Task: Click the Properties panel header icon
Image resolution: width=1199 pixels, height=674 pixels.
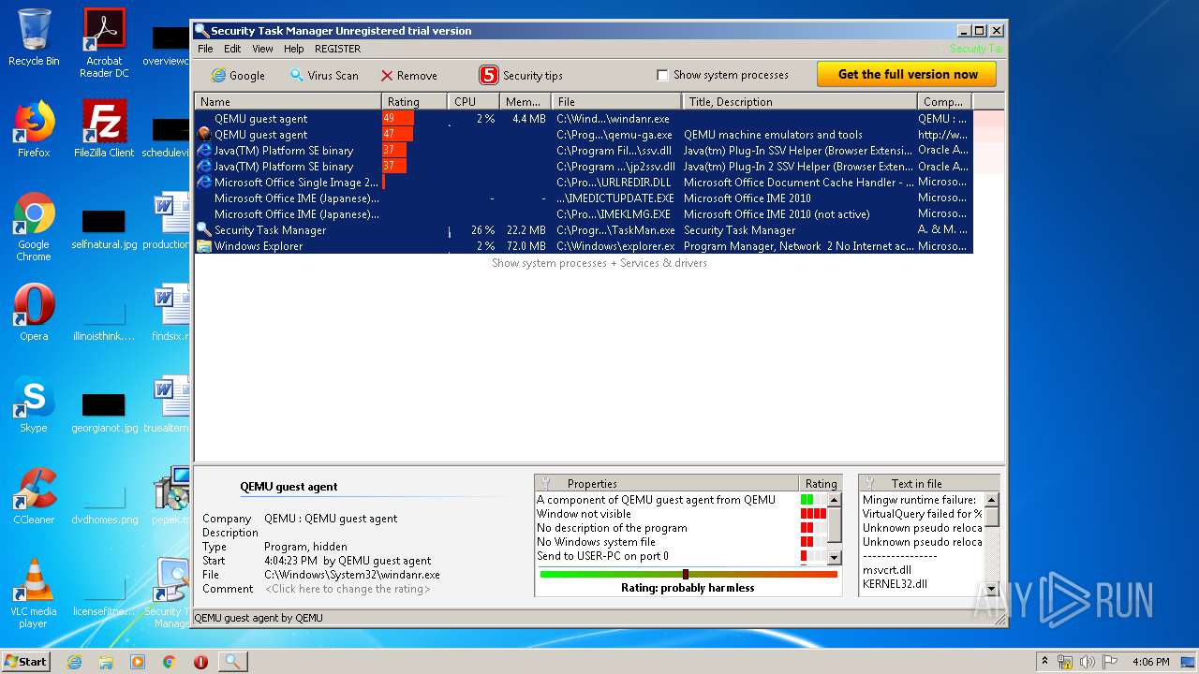Action: (545, 483)
